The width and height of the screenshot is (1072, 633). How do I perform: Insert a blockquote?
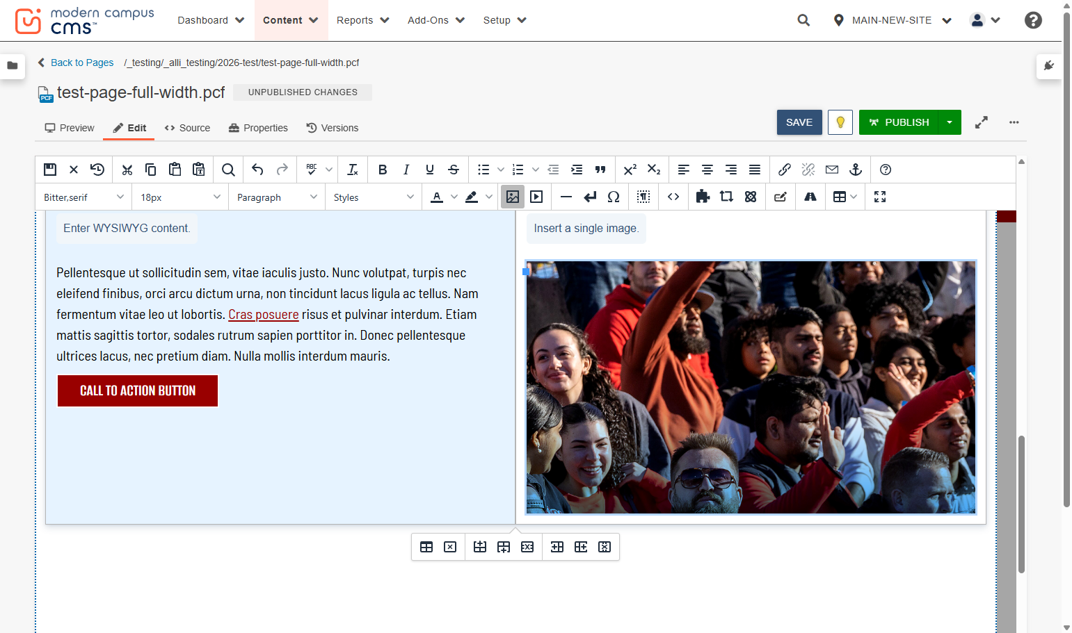[x=600, y=170]
